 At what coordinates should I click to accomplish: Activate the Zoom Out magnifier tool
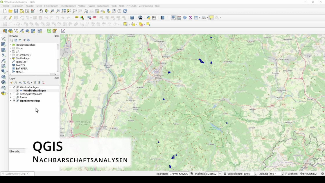point(58,11)
